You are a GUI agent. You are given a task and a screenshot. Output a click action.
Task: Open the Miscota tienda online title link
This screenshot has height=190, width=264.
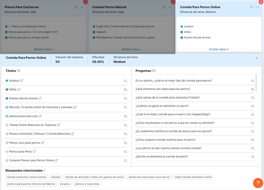pos(41,107)
